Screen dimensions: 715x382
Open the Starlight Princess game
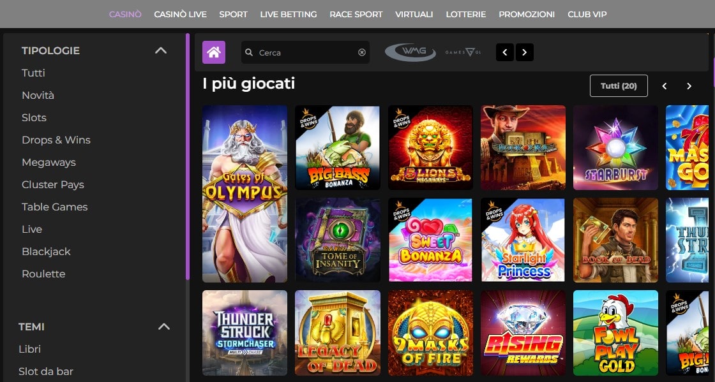click(x=523, y=240)
